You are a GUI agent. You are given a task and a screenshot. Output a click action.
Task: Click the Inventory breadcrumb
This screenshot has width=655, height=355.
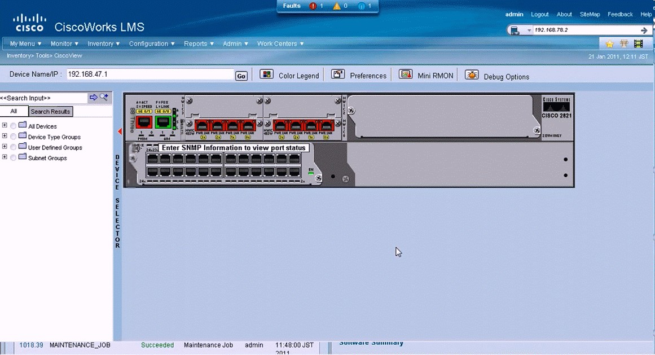coord(18,55)
